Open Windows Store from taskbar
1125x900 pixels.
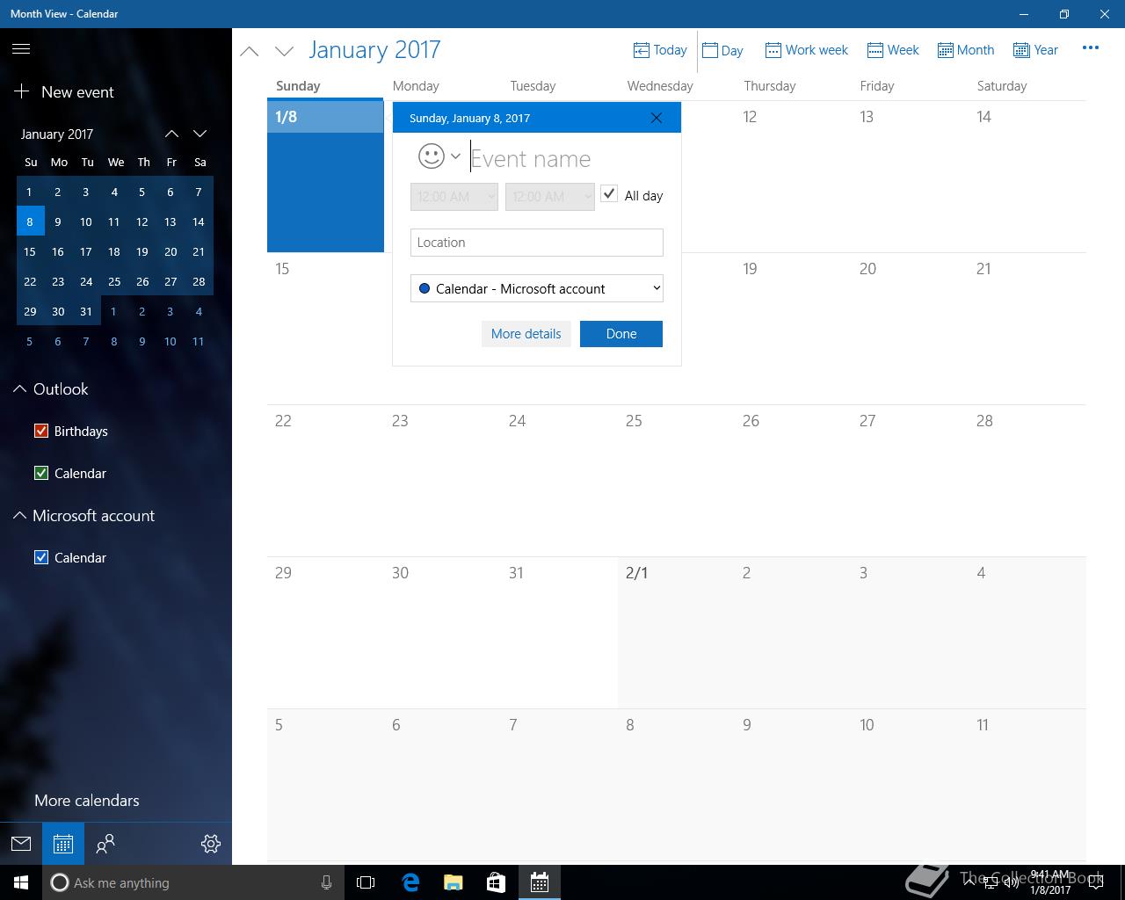tap(496, 882)
